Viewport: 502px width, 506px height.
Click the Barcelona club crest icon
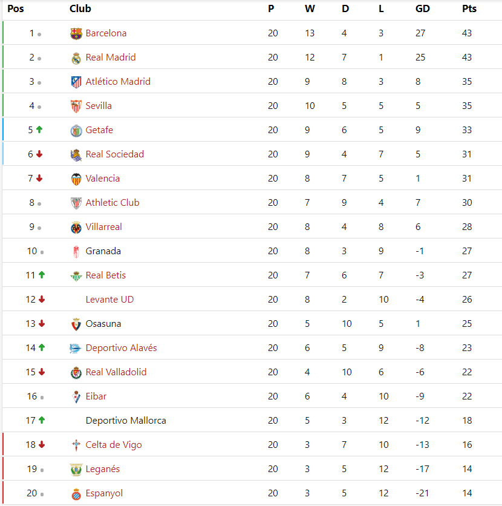[76, 33]
